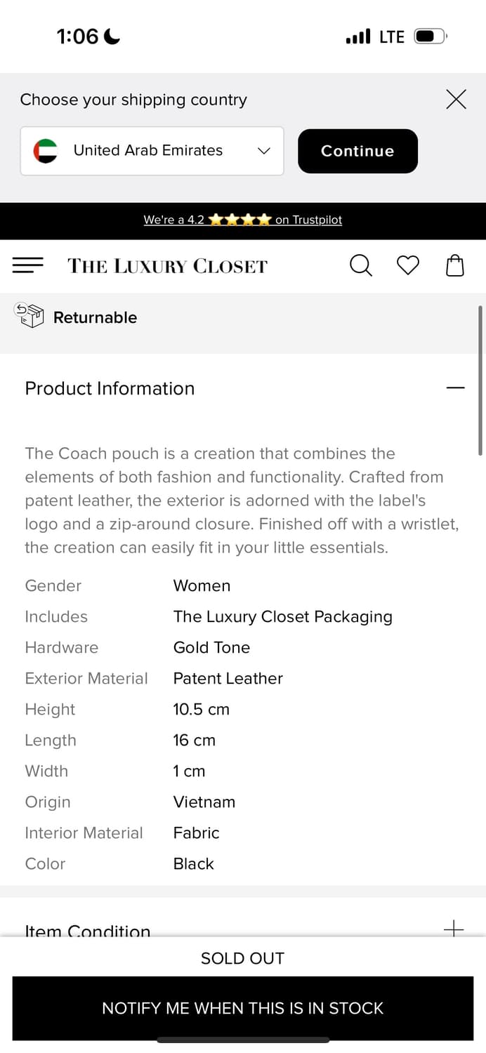Image resolution: width=486 pixels, height=1053 pixels.
Task: Open the shopping bag icon
Action: click(455, 265)
